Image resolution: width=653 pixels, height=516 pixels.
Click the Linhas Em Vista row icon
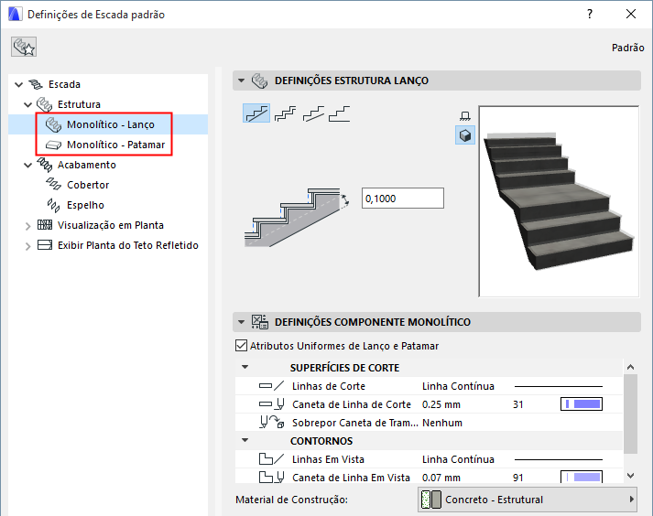click(271, 459)
